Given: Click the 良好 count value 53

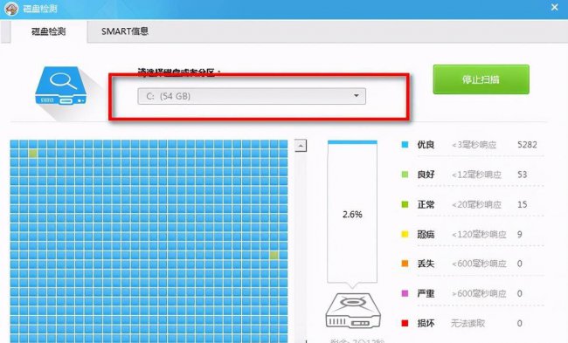Looking at the screenshot, I should click(x=522, y=175).
